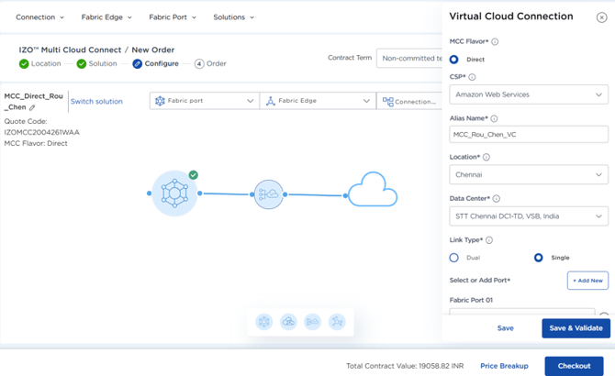The width and height of the screenshot is (615, 376).
Task: Close the Virtual Cloud Connection panel
Action: pos(601,17)
